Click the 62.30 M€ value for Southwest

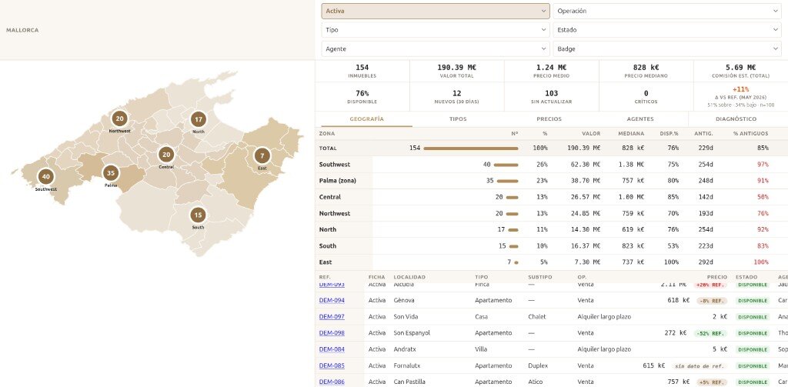tap(585, 165)
